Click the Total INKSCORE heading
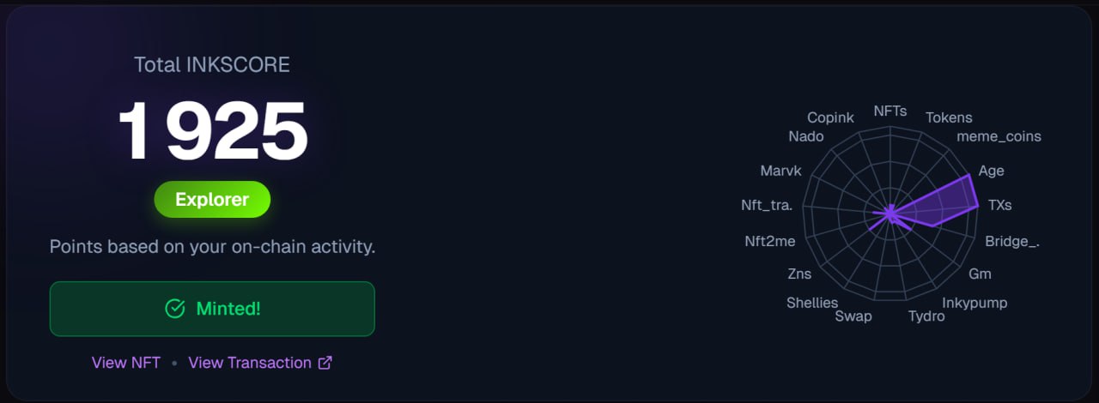The width and height of the screenshot is (1099, 403). [x=212, y=64]
